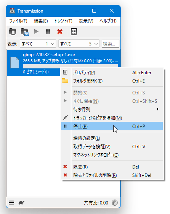Click the Pause torrent toolbar icon
The width and height of the screenshot is (170, 214).
coord(48,32)
